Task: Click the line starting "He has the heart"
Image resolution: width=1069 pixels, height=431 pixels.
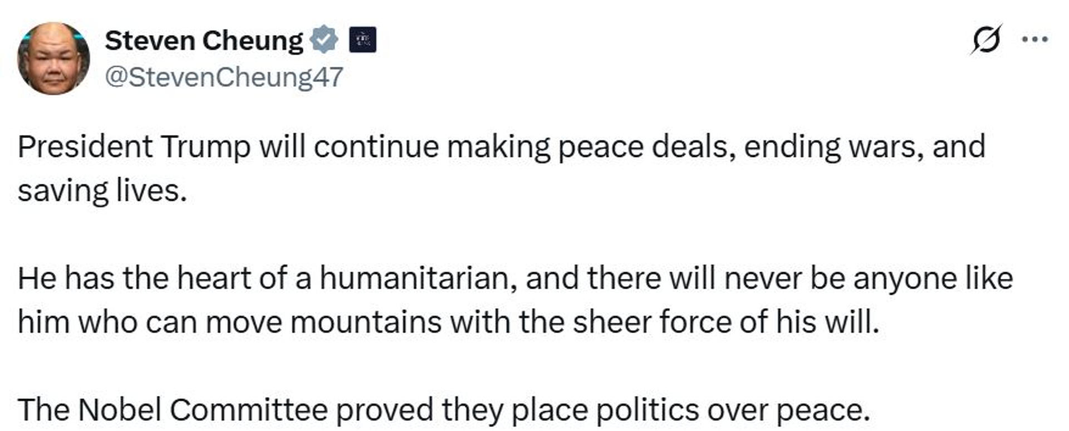Action: 515,278
